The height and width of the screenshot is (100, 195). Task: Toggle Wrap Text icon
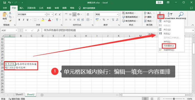coord(88,14)
